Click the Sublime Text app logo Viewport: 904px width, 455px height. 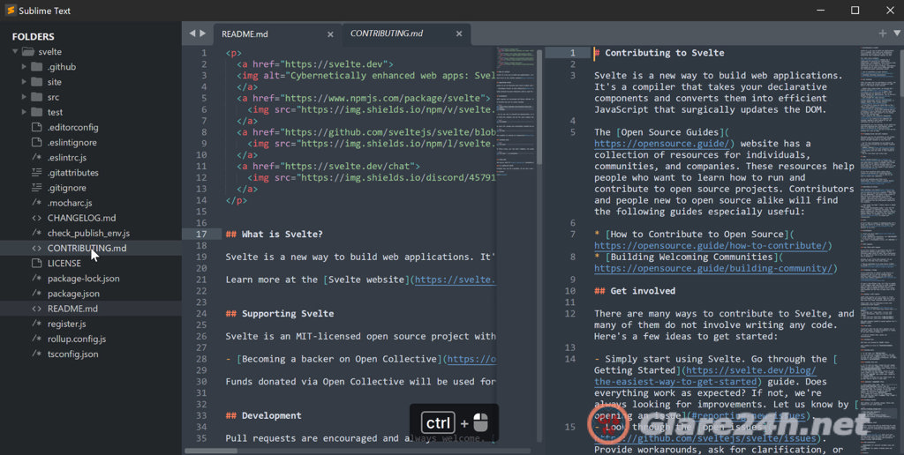tap(10, 11)
